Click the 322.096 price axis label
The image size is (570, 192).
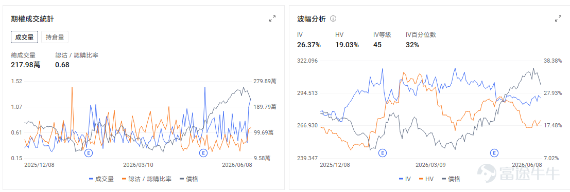point(308,61)
